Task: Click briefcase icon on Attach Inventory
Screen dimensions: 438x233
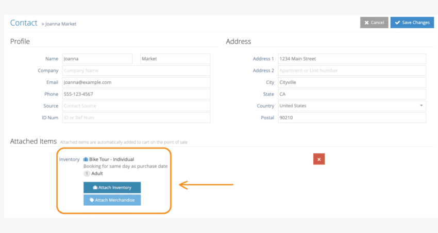Action: [x=95, y=188]
